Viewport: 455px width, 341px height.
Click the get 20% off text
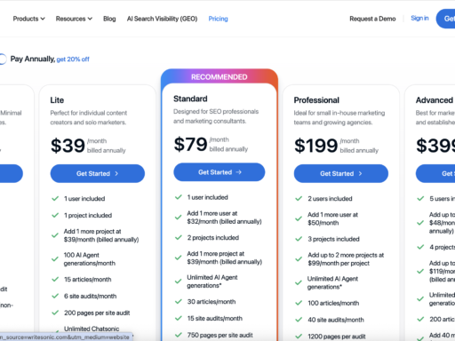point(73,59)
